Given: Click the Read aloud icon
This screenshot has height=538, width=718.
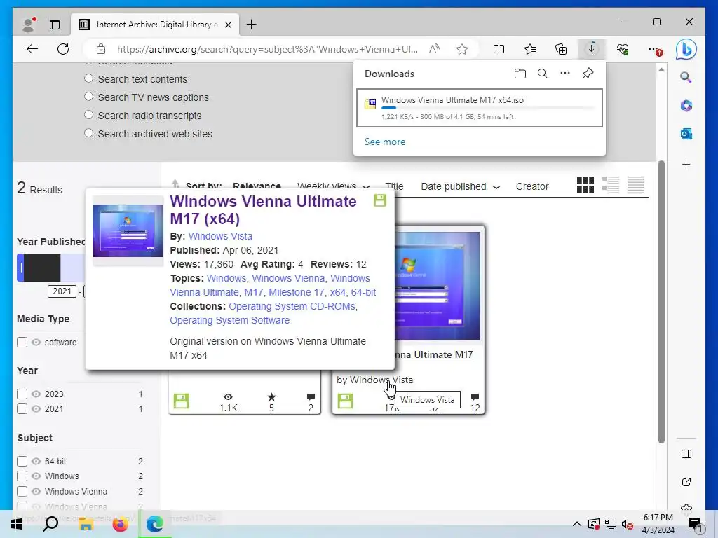Looking at the screenshot, I should [434, 49].
